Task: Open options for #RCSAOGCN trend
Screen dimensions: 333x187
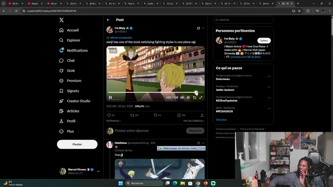Action: (269, 109)
